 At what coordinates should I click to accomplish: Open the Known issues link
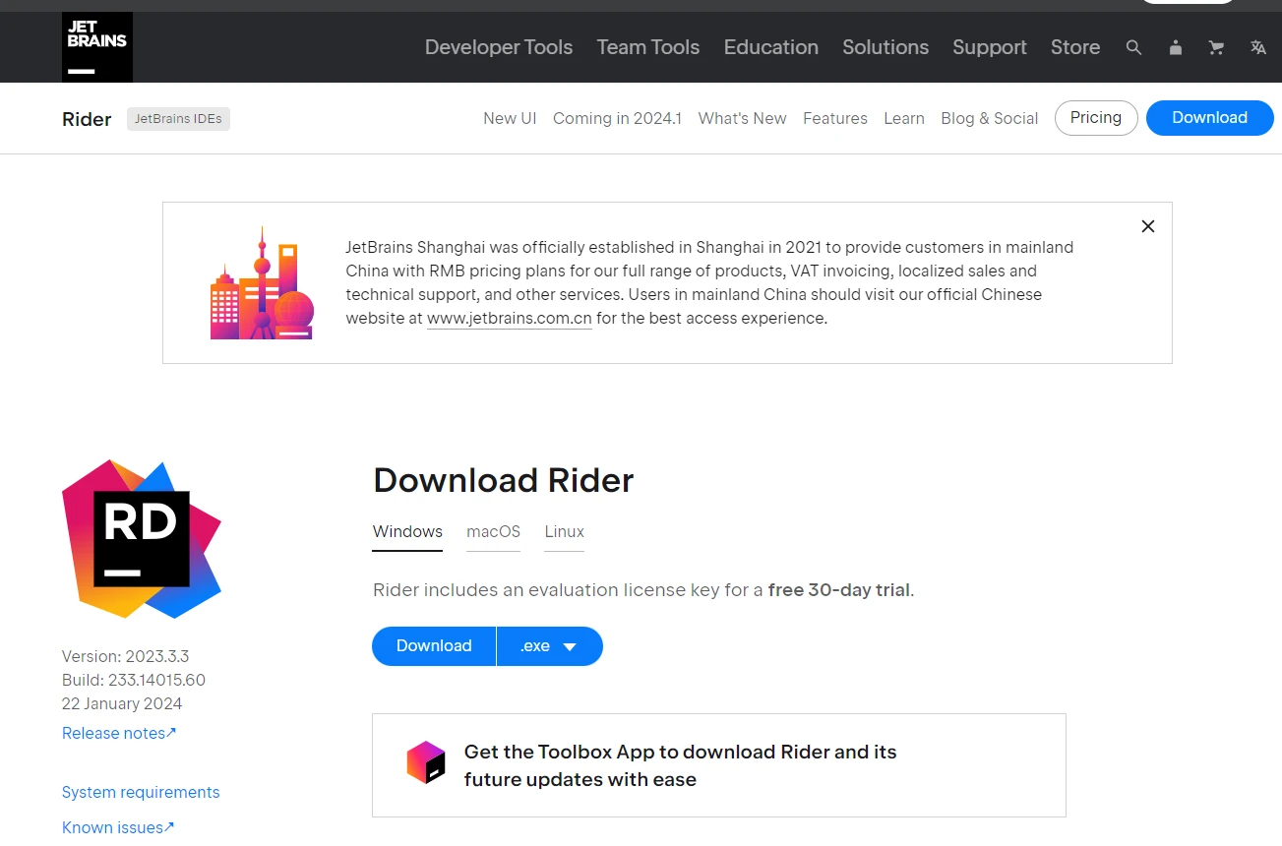(x=118, y=827)
